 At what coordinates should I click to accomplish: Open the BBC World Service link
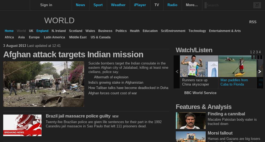pos(200,93)
